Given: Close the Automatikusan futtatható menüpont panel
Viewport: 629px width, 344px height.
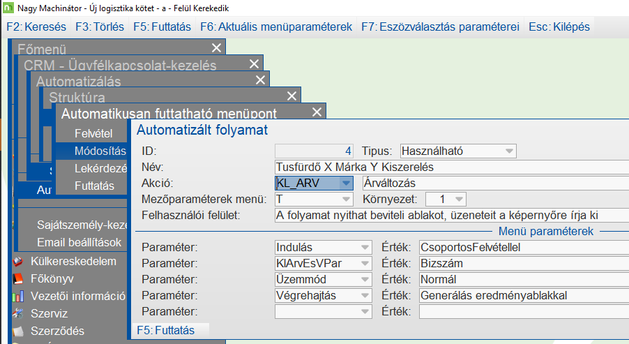Looking at the screenshot, I should tap(317, 112).
